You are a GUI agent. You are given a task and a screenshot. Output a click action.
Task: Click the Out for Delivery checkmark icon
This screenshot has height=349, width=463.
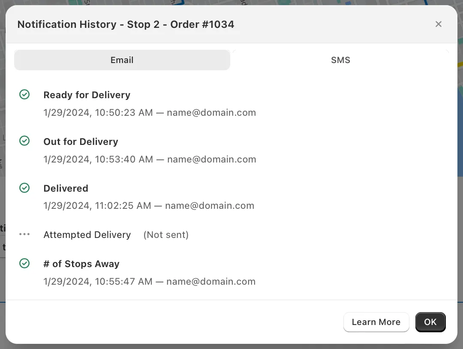tap(24, 141)
